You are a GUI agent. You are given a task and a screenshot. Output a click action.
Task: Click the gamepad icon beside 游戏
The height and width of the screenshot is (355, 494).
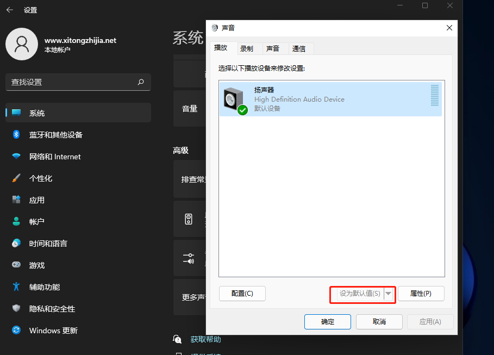coord(16,265)
